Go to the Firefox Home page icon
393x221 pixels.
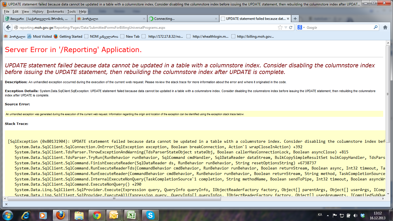point(385,28)
